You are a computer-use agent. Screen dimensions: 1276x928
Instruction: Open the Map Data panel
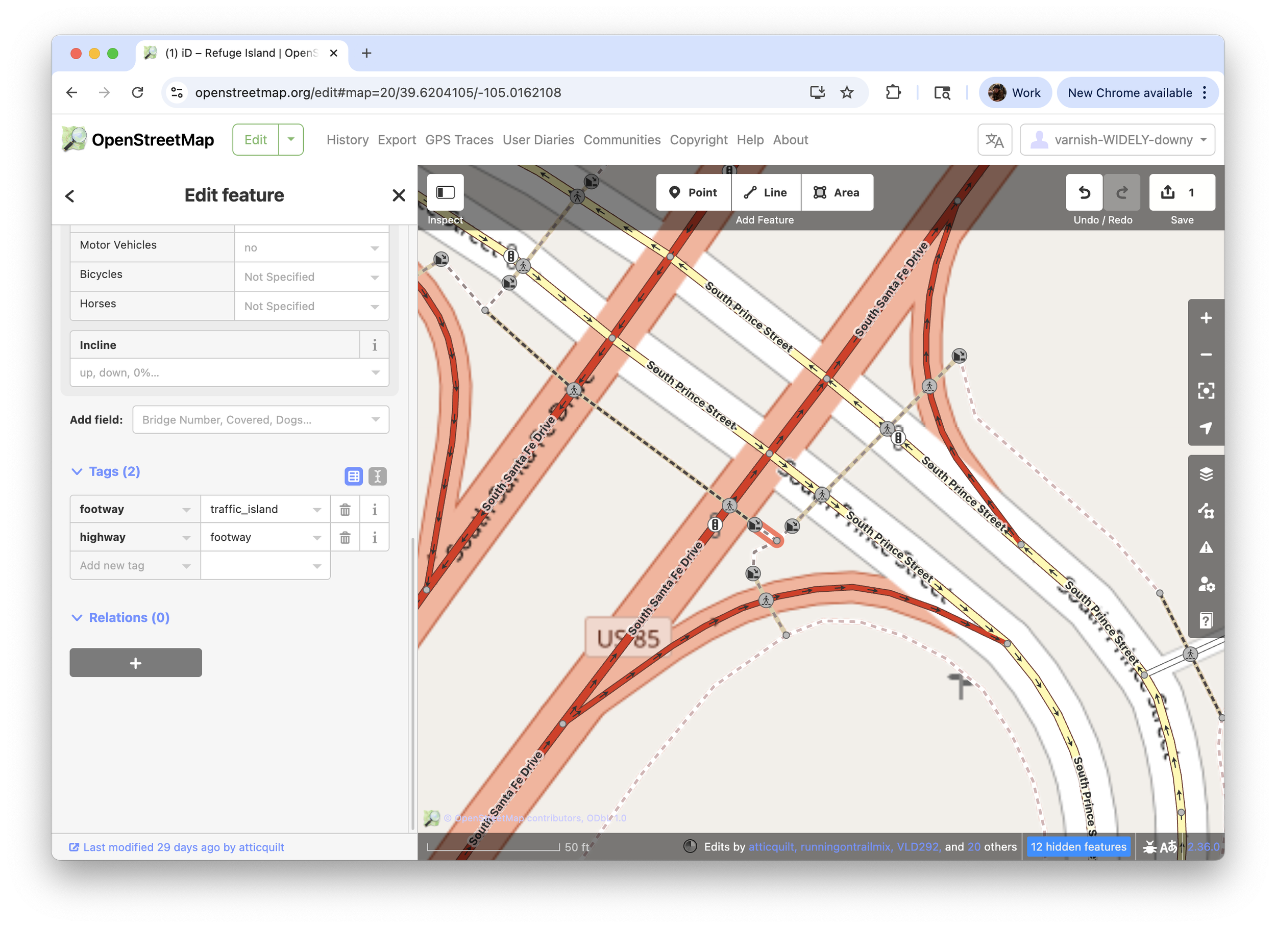(x=1206, y=511)
